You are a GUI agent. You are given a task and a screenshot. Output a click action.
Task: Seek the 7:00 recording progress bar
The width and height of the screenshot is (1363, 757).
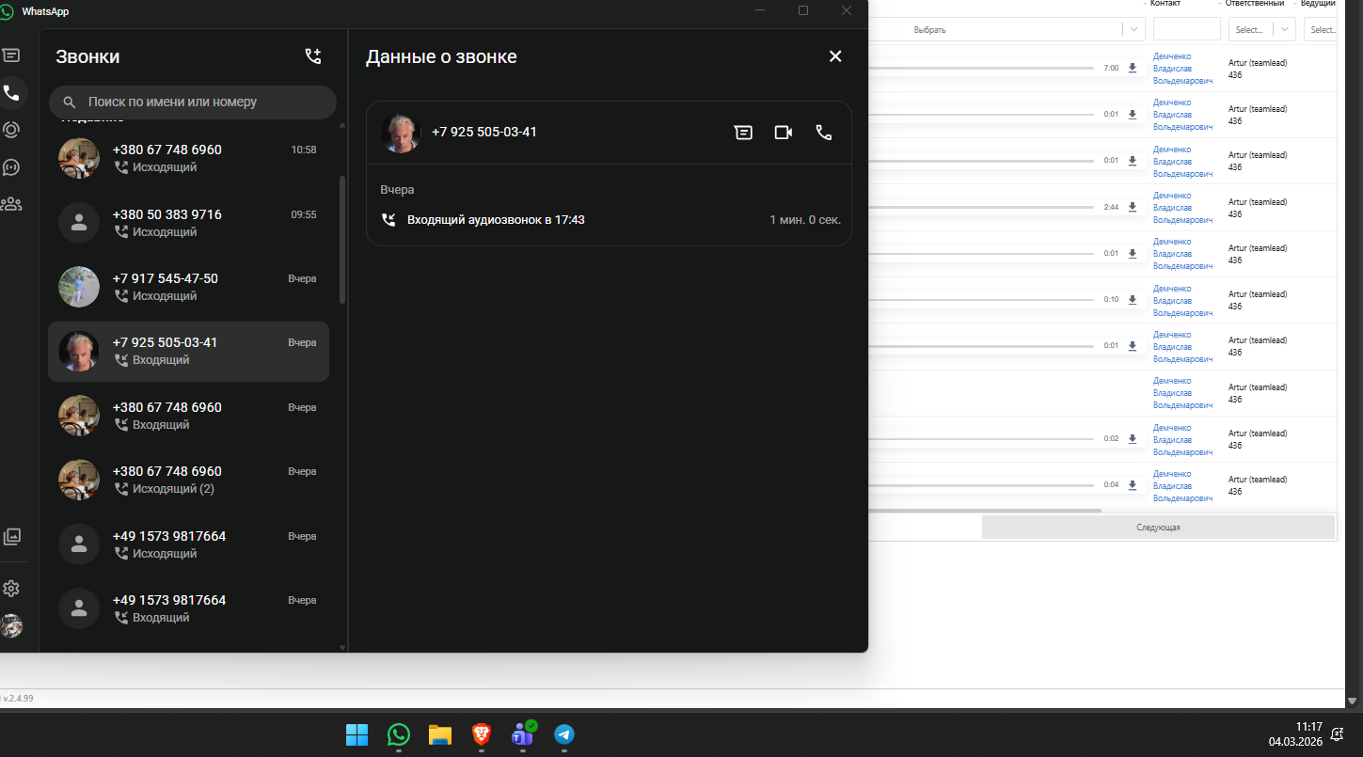click(981, 68)
